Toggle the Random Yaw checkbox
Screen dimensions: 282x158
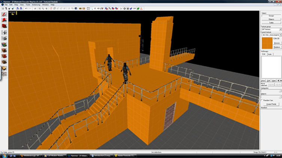[262, 100]
